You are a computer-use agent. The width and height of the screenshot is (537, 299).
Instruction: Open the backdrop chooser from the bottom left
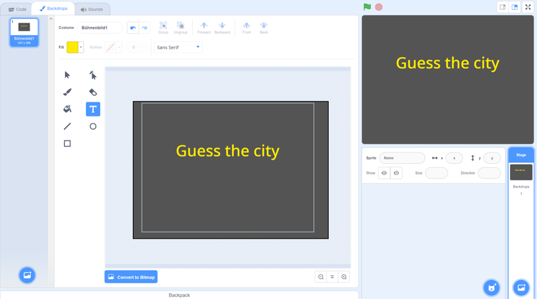coord(27,275)
